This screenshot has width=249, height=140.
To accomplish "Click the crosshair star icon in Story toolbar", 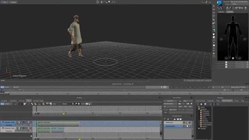I will [x=79, y=104].
